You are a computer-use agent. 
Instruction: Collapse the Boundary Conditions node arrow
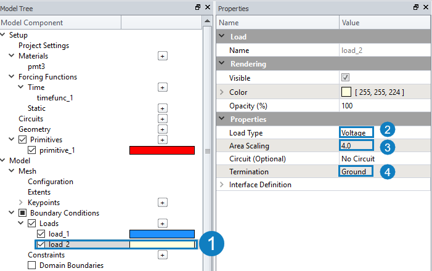(x=12, y=212)
